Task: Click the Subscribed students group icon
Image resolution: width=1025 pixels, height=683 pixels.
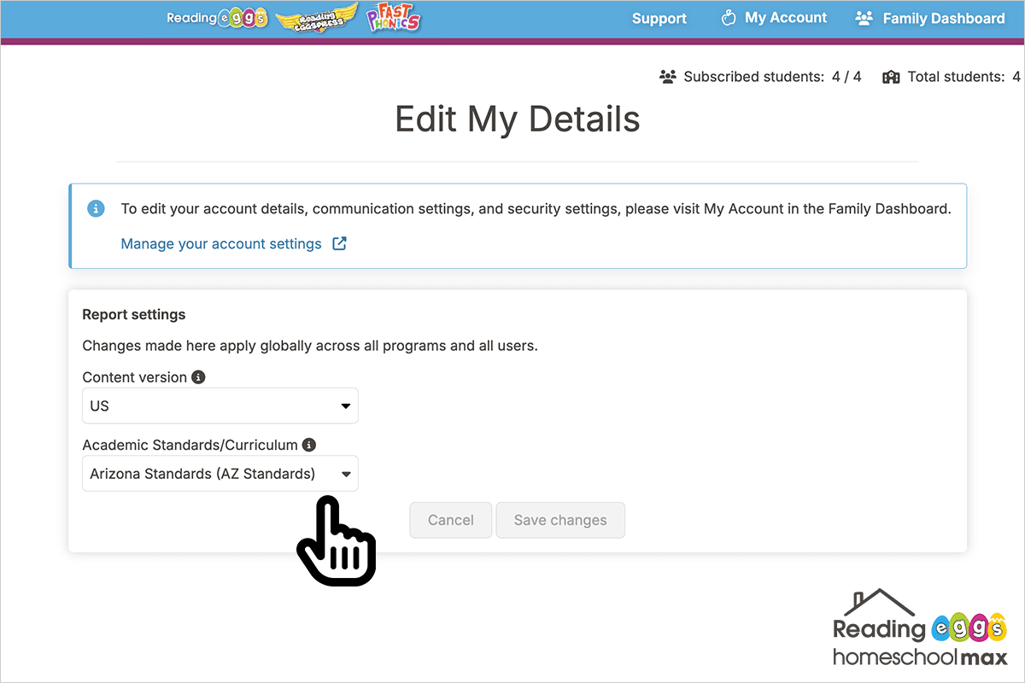Action: pos(668,77)
